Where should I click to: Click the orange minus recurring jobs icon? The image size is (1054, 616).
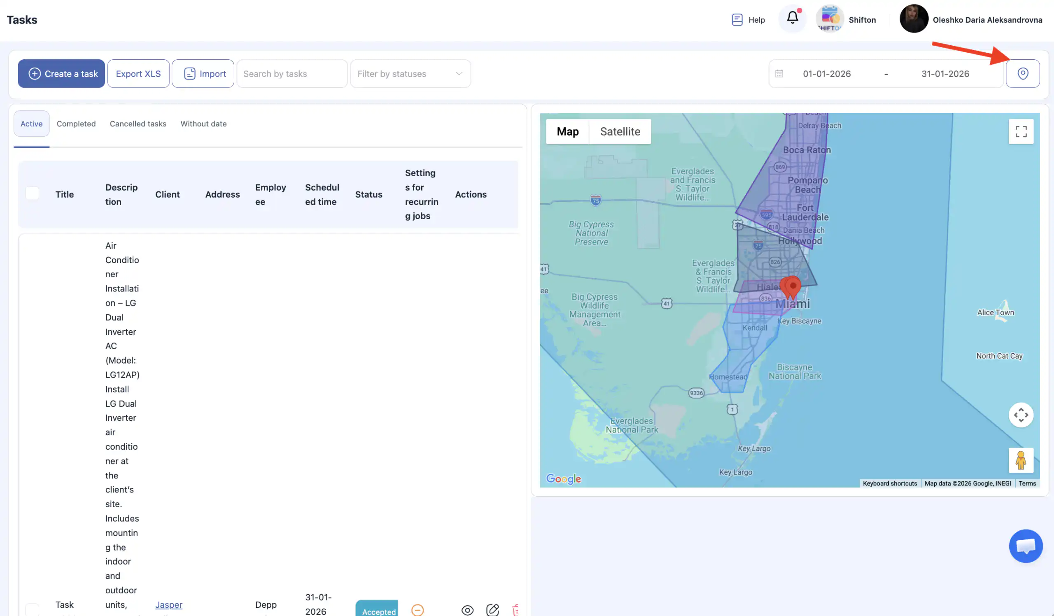[x=417, y=610]
